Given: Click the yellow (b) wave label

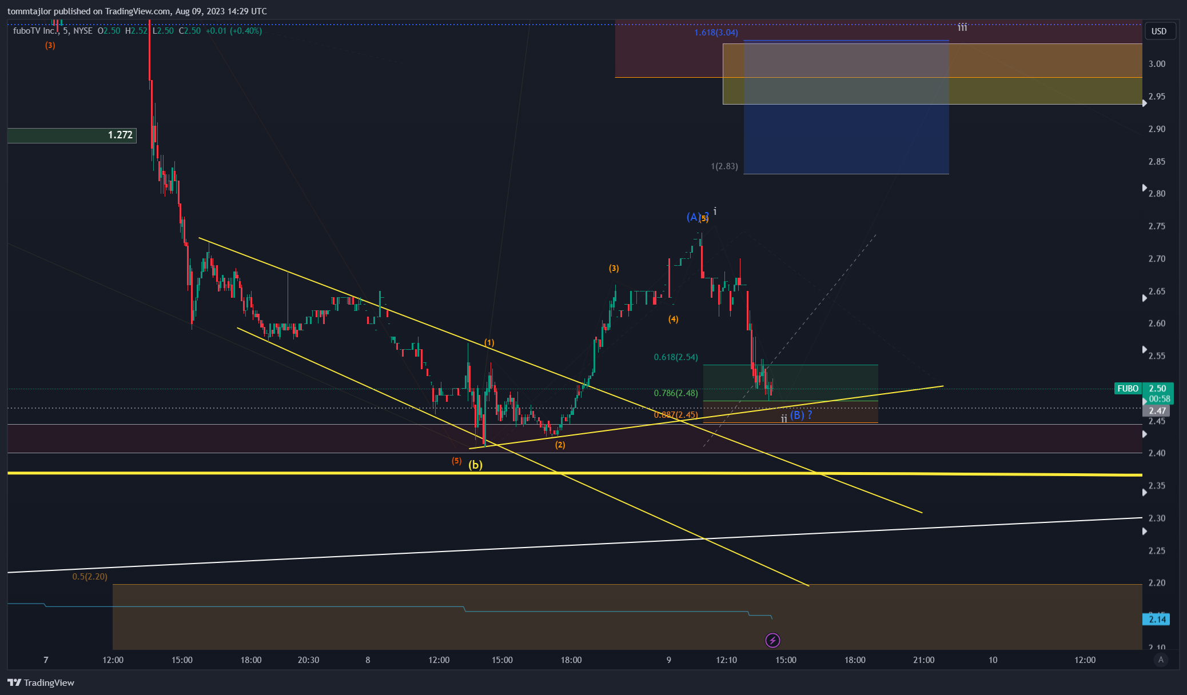Looking at the screenshot, I should click(x=475, y=465).
